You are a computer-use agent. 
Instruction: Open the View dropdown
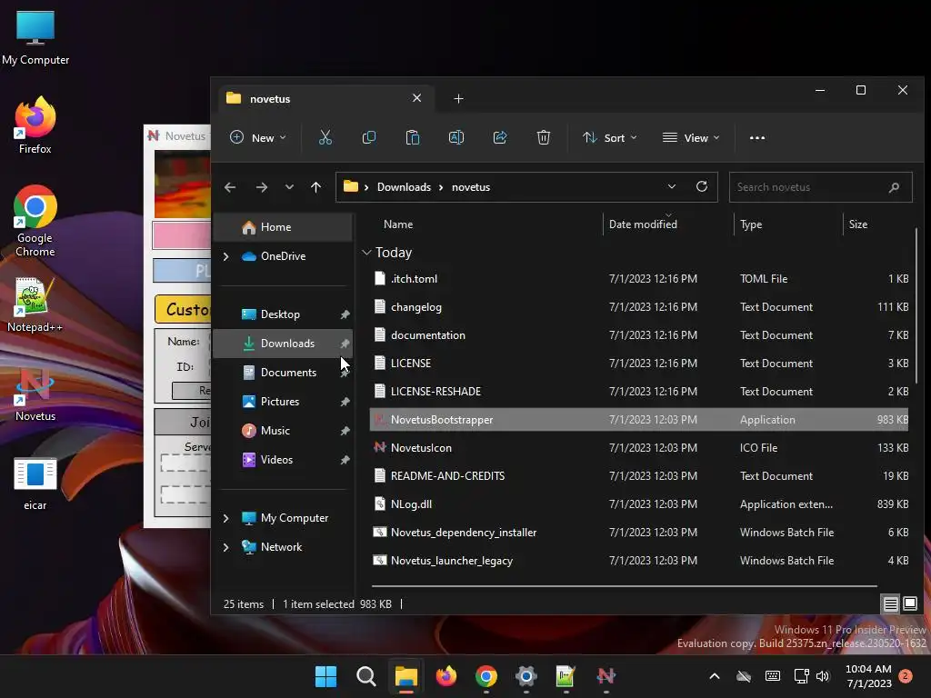tap(691, 138)
